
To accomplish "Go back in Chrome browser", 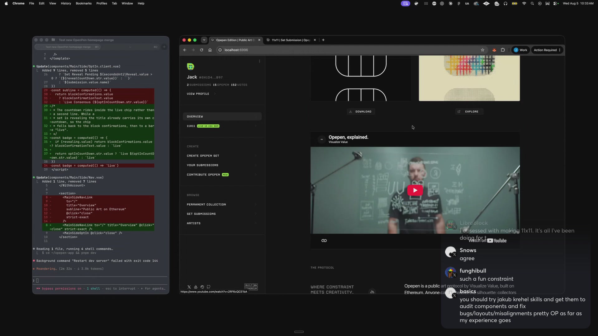I will pos(185,50).
